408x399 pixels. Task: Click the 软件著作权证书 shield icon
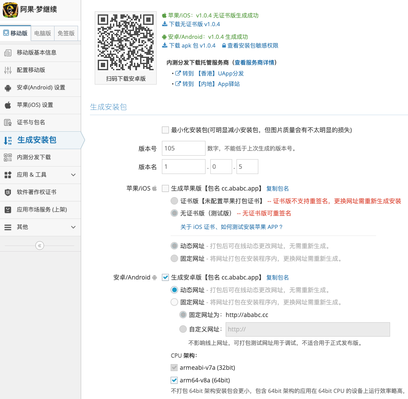point(8,192)
